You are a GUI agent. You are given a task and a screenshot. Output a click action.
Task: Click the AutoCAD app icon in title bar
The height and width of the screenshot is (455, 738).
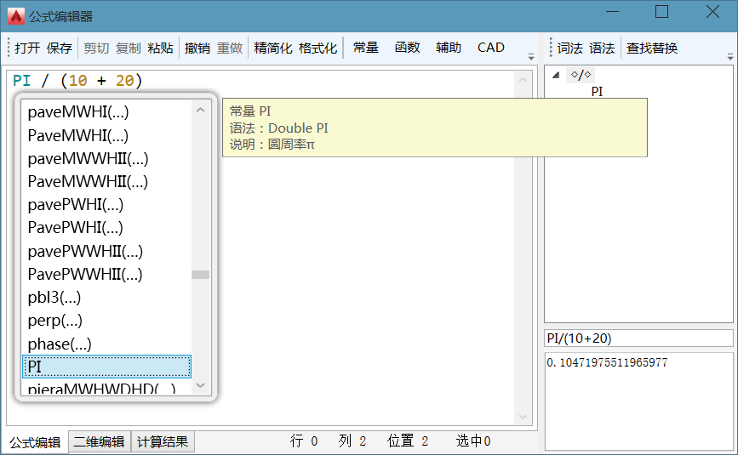point(16,16)
